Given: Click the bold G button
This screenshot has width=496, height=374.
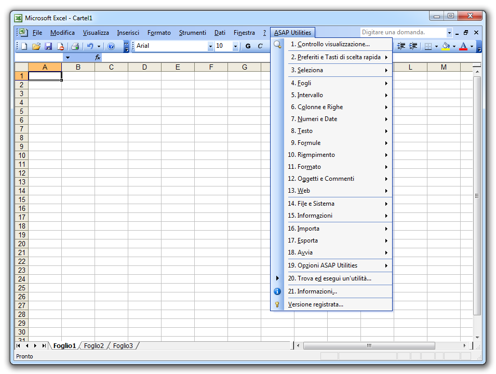Looking at the screenshot, I should (248, 46).
